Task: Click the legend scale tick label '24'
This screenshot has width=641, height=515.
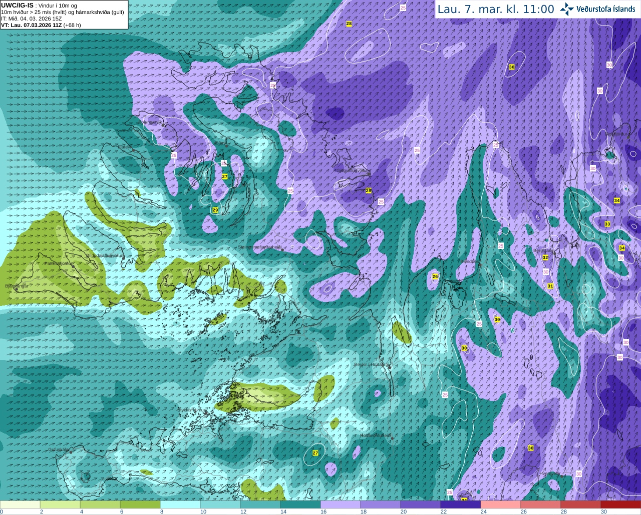Action: coord(483,511)
